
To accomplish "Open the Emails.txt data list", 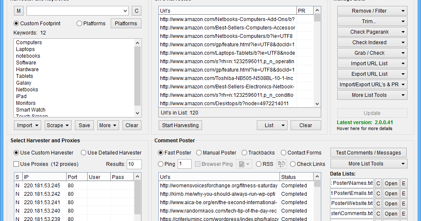I will 391,194.
